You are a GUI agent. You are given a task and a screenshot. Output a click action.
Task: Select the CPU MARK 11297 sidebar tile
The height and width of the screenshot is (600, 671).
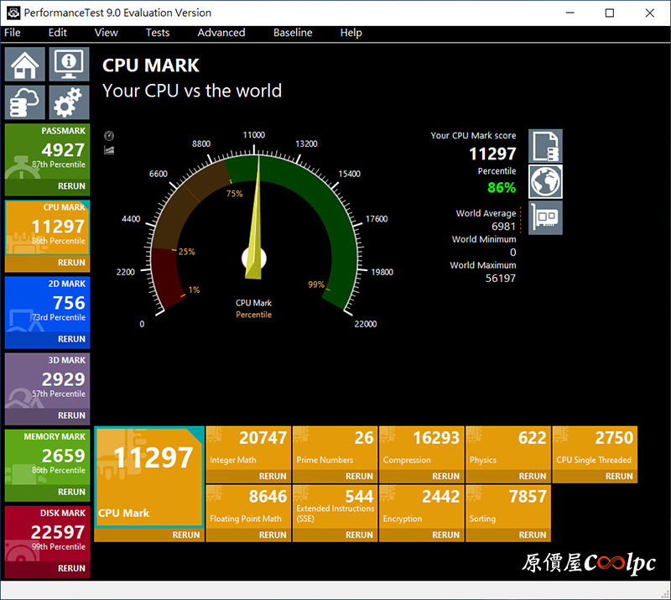48,228
